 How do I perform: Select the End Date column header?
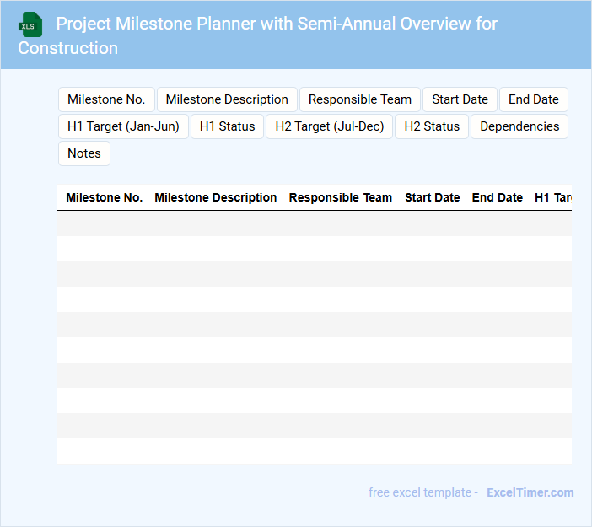point(498,197)
